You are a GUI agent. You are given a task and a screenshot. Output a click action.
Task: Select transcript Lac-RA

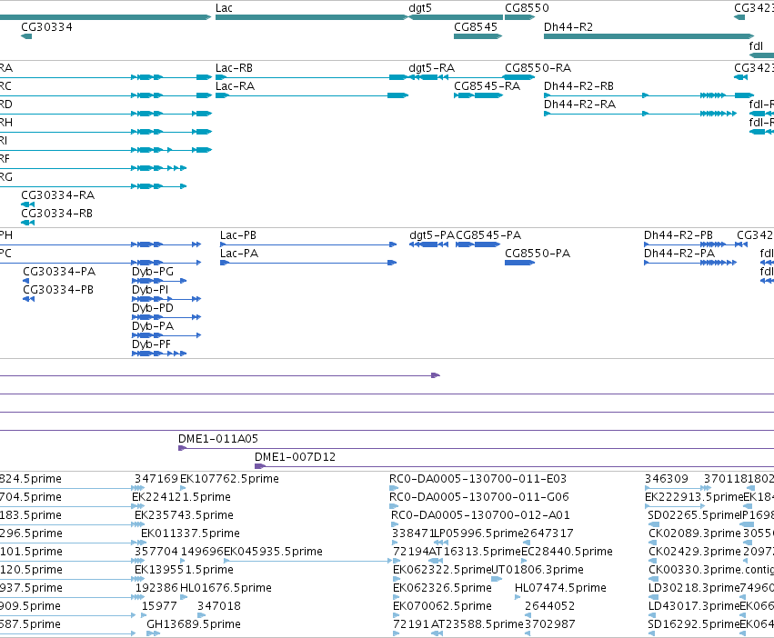[312, 95]
